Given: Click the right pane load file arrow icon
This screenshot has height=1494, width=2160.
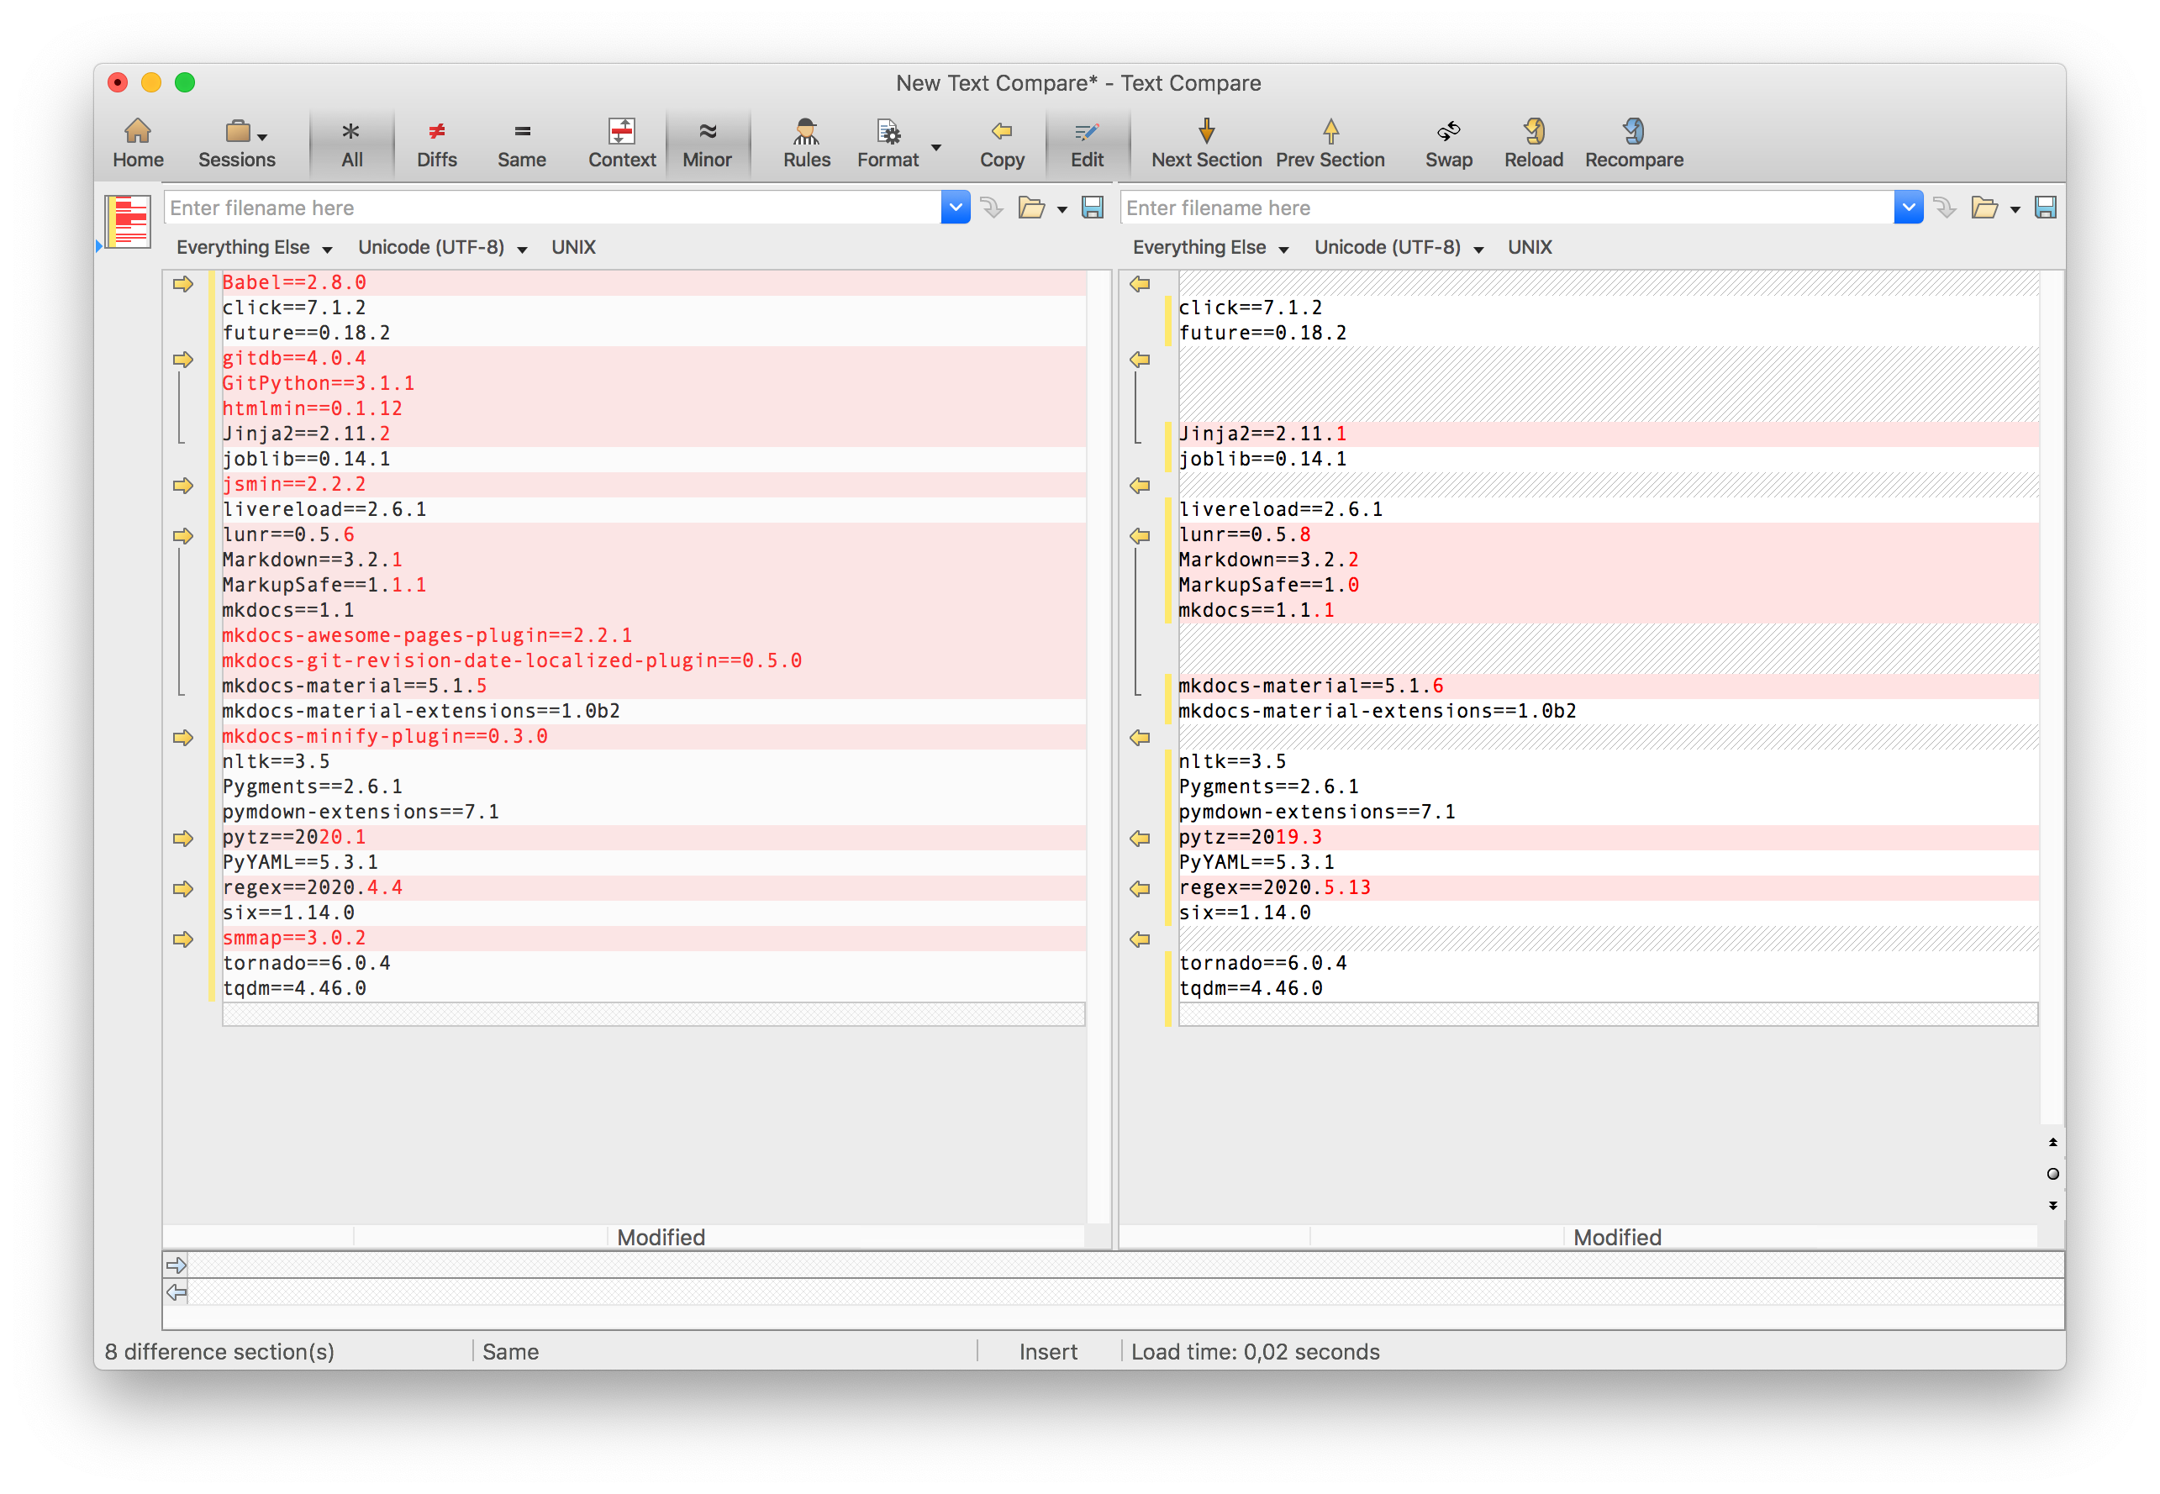Looking at the screenshot, I should point(1945,208).
